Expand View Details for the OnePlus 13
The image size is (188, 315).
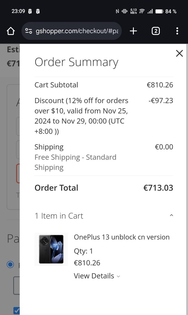coord(97,276)
